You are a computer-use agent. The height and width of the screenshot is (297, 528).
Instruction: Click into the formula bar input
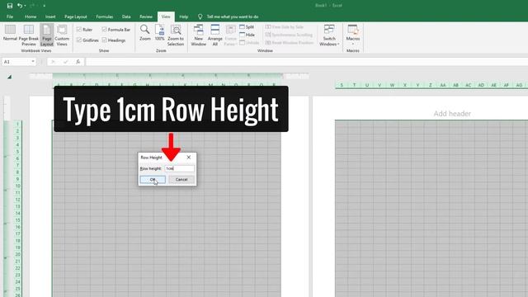(306, 62)
